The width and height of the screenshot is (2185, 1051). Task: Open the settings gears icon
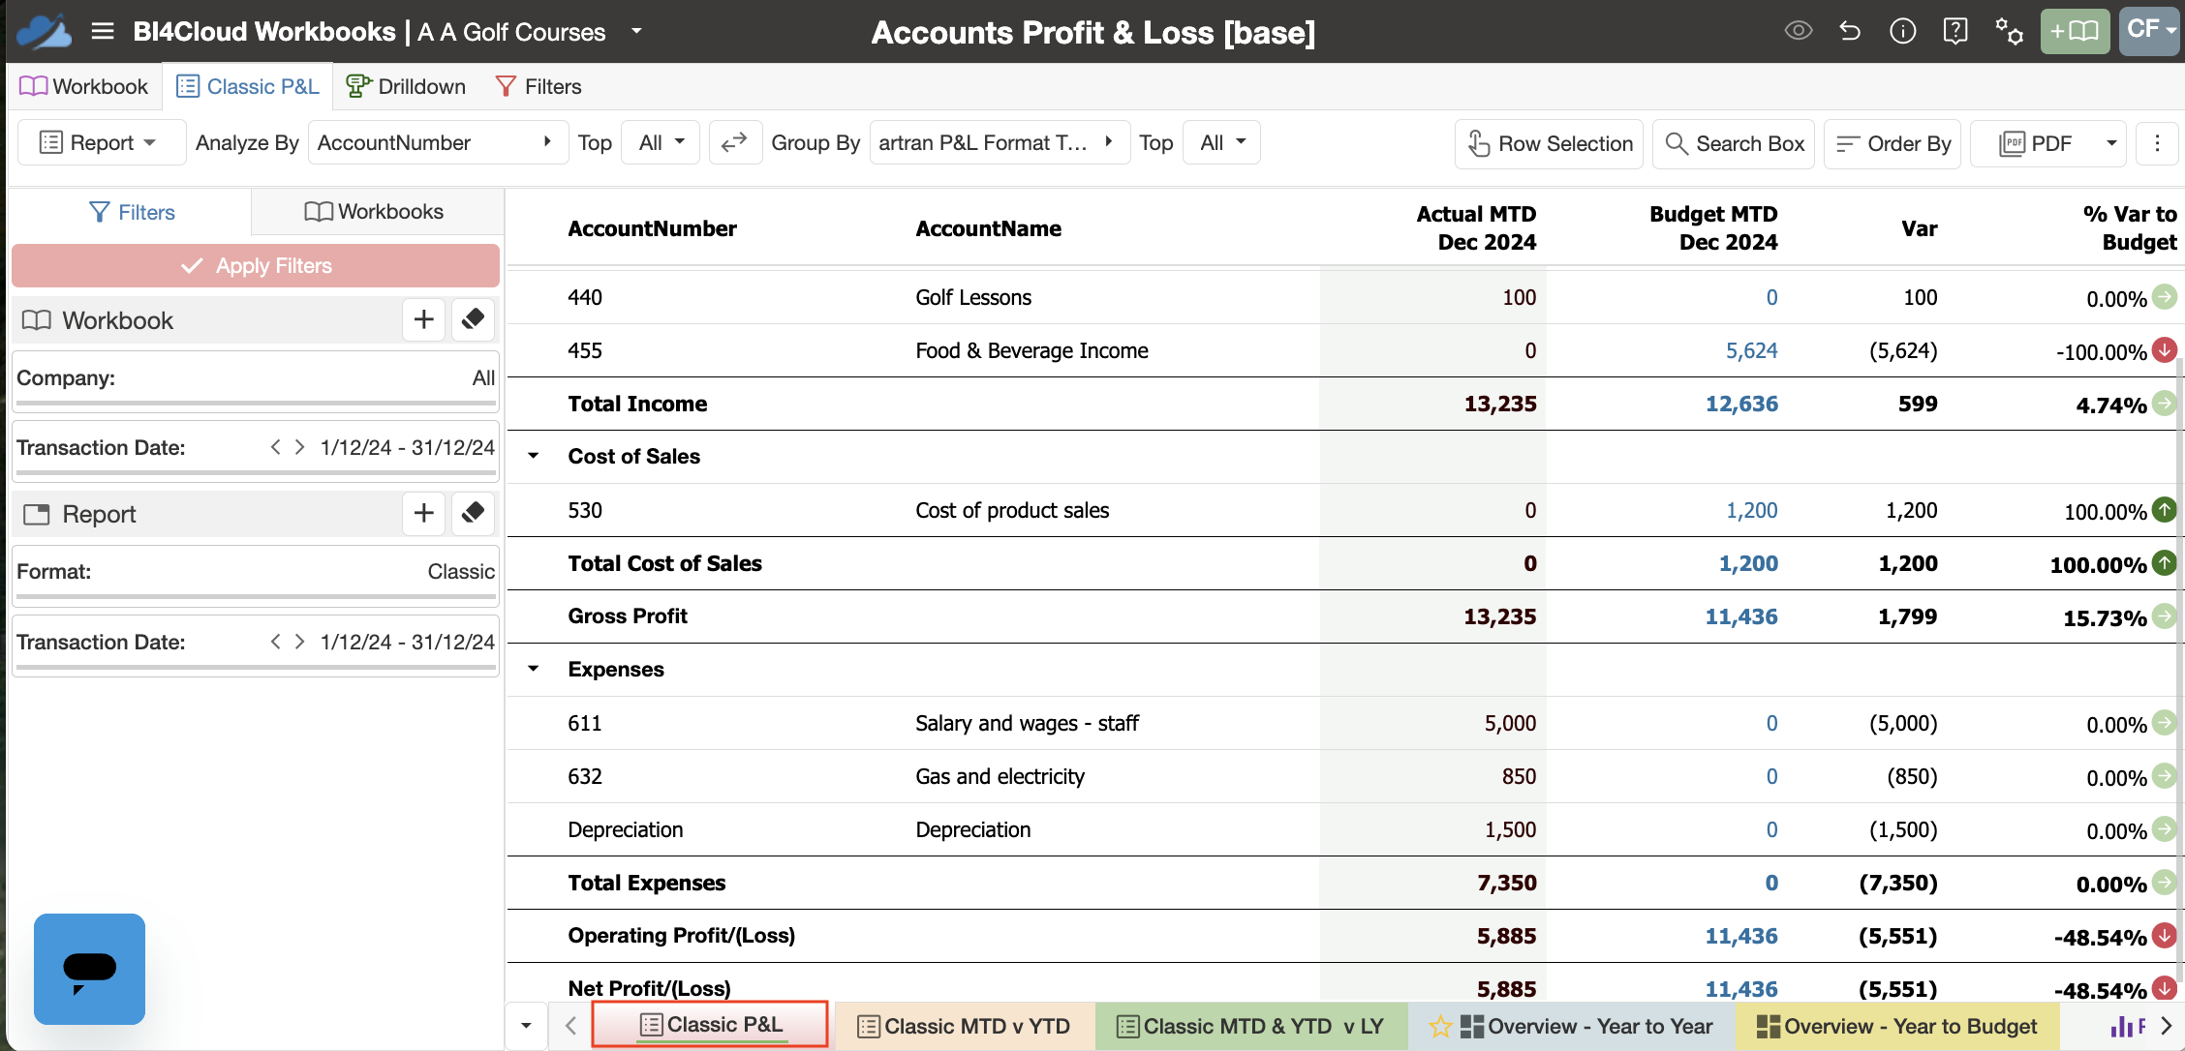coord(2009,32)
